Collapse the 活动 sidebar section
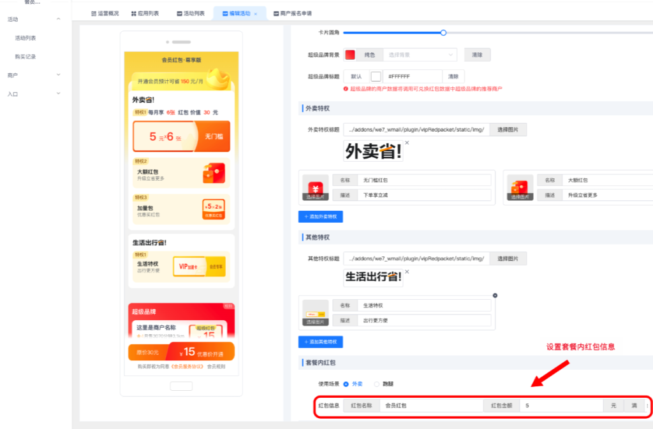653x429 pixels. pyautogui.click(x=59, y=19)
